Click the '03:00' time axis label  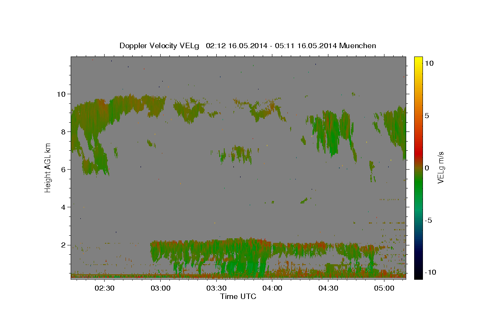coord(160,289)
